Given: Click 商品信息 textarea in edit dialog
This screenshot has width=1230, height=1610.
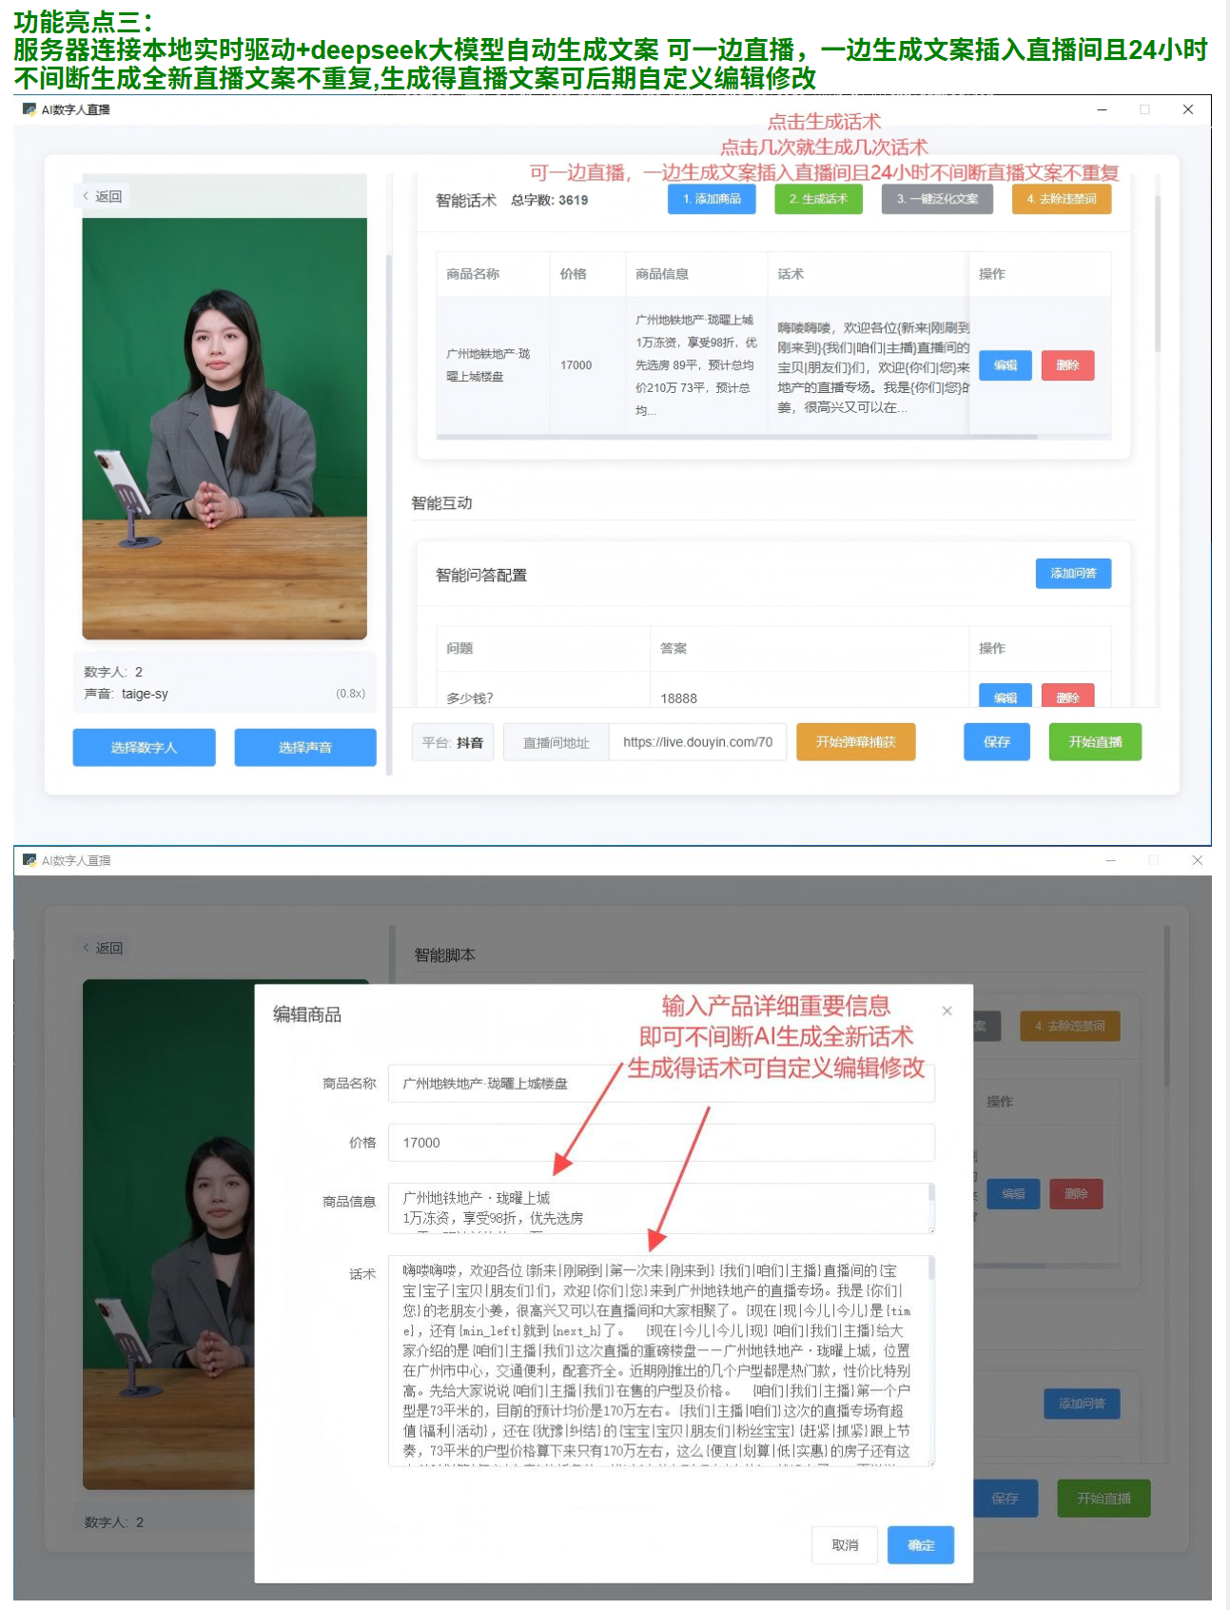Looking at the screenshot, I should [x=661, y=1208].
